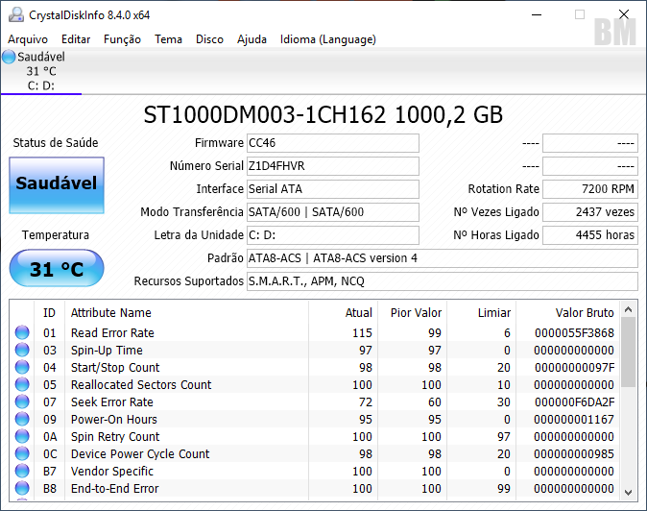
Task: Click the Atual column header
Action: coord(343,313)
